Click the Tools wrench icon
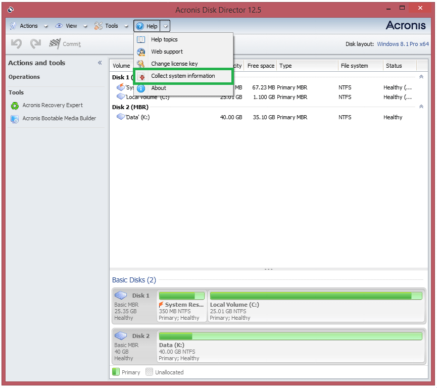 (x=98, y=26)
